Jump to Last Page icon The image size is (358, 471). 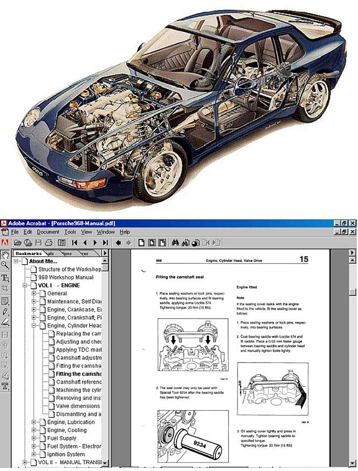105,243
